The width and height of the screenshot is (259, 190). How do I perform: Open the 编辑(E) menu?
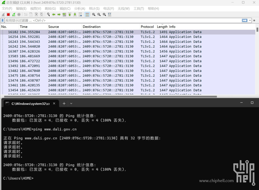(21, 8)
